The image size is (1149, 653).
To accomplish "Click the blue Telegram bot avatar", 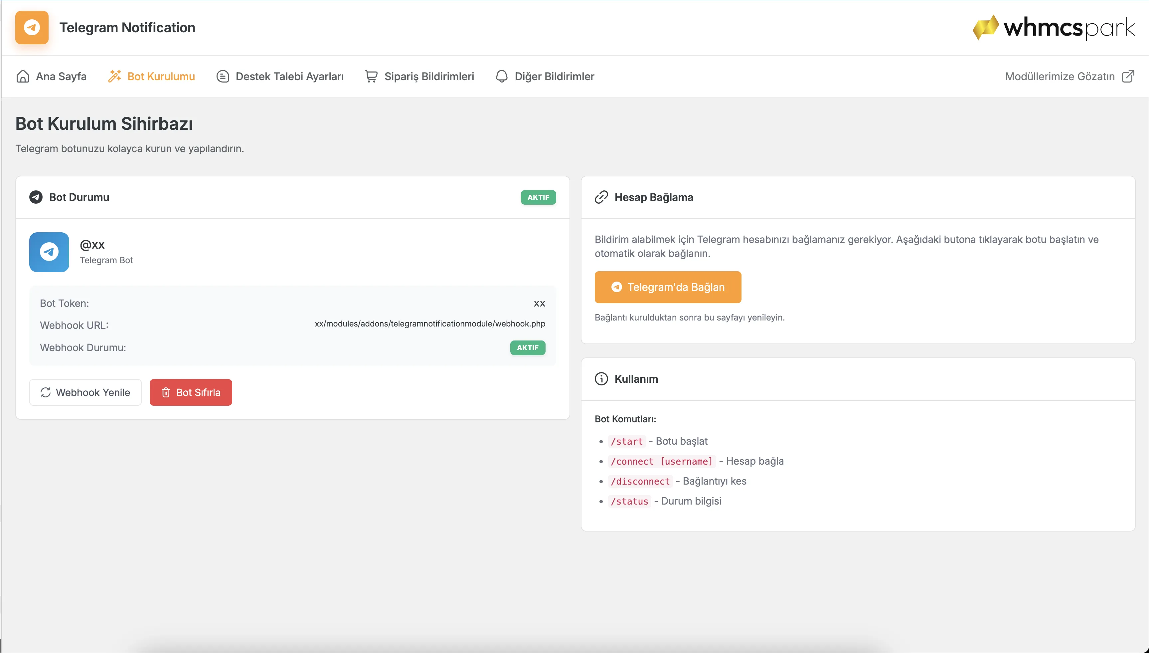I will (49, 252).
